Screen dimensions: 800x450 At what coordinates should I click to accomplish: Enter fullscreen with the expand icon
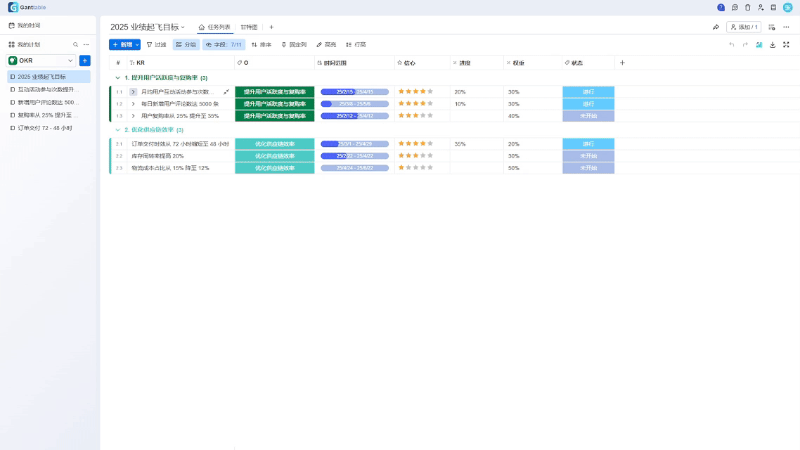click(786, 44)
